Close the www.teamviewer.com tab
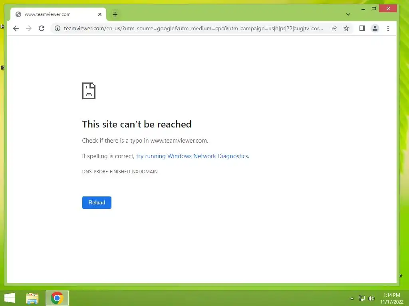Screen dimensions: 409x306 99,14
